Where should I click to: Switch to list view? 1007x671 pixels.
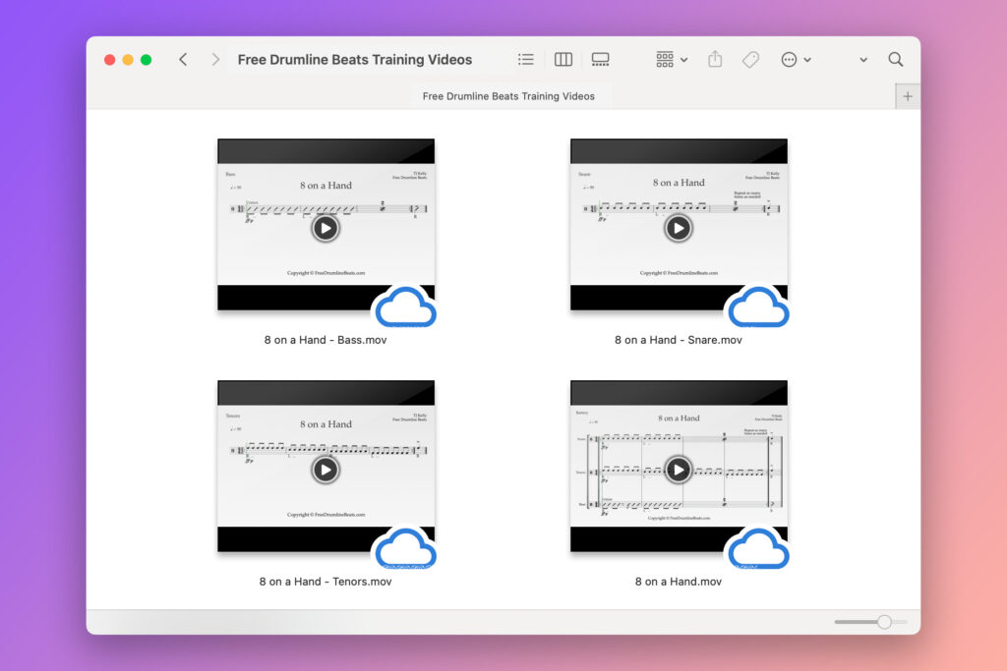click(x=526, y=59)
